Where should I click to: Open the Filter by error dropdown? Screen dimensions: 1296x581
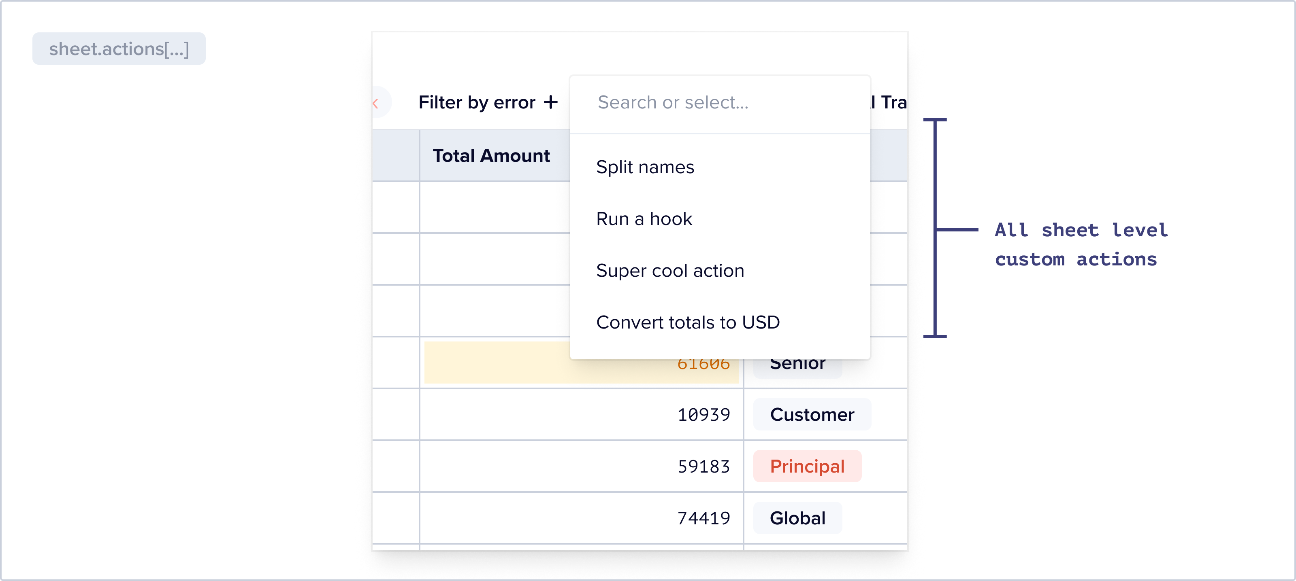pyautogui.click(x=476, y=102)
